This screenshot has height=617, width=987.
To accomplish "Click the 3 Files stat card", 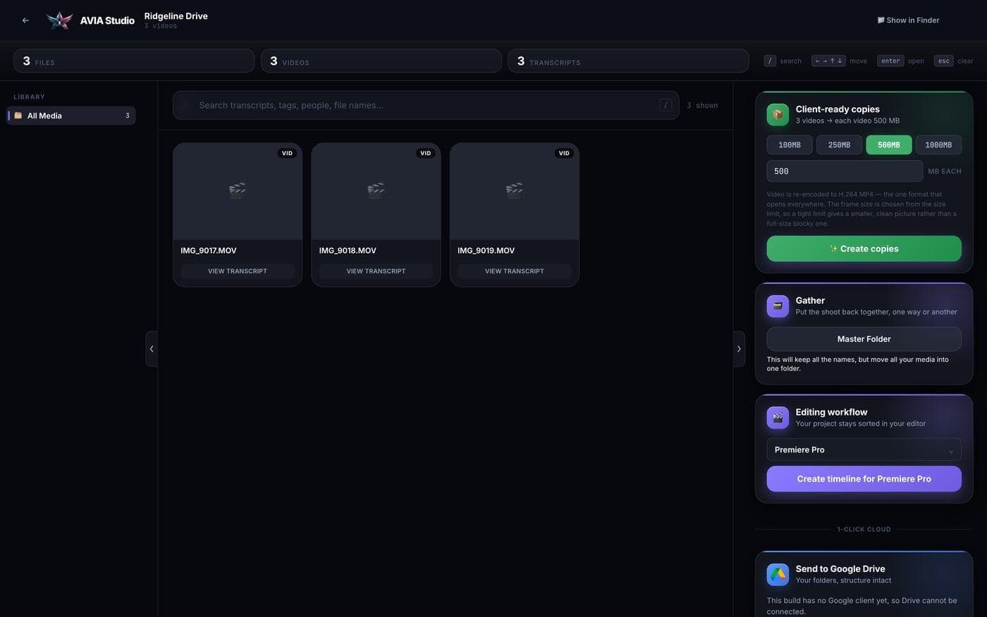I will tap(134, 61).
